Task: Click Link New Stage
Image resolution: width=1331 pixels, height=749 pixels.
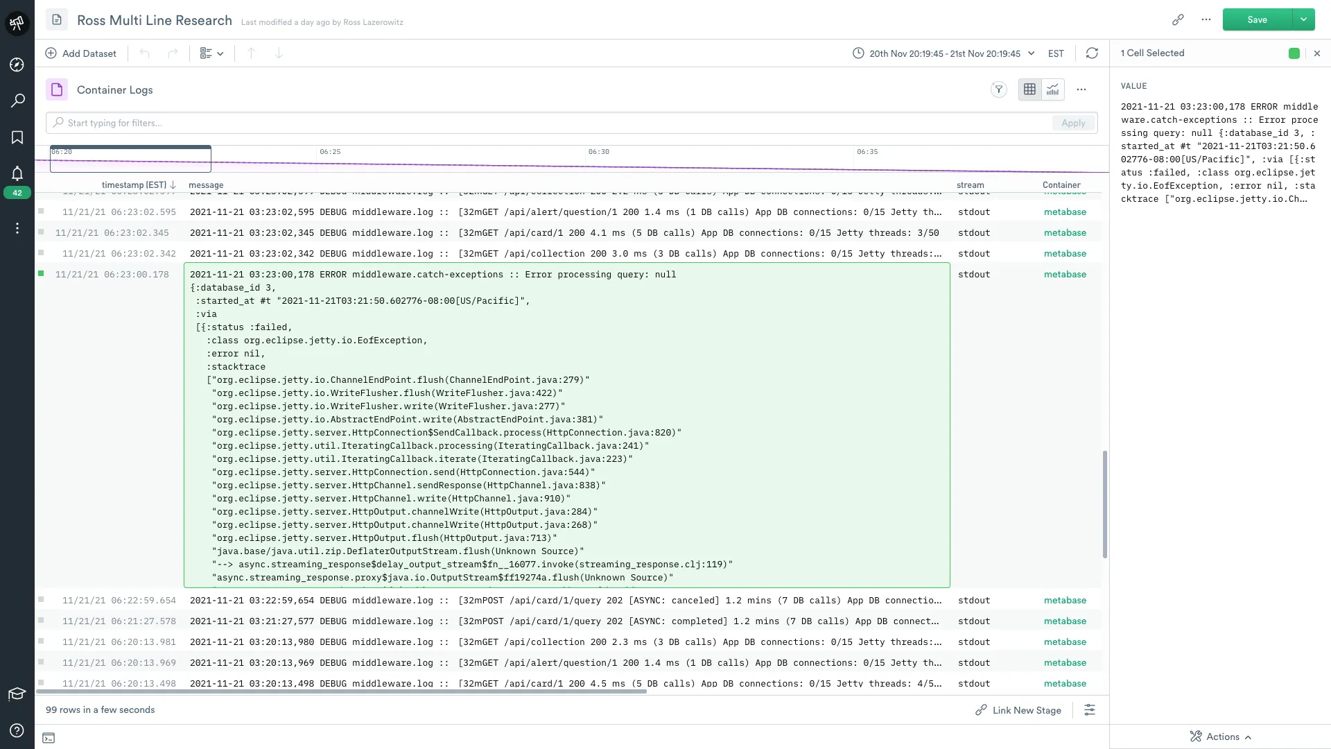Action: (1018, 710)
